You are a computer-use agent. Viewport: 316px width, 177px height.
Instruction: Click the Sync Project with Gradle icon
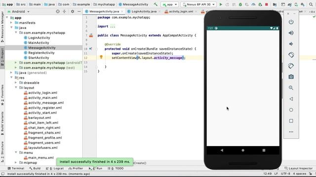point(290,4)
